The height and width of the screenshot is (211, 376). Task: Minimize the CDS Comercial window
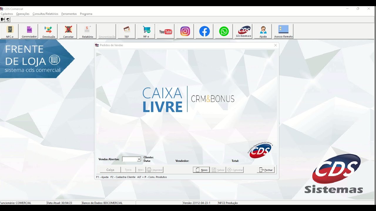click(348, 9)
